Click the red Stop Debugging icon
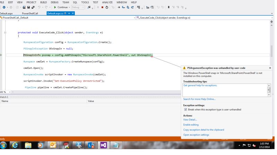 [x=102, y=7]
